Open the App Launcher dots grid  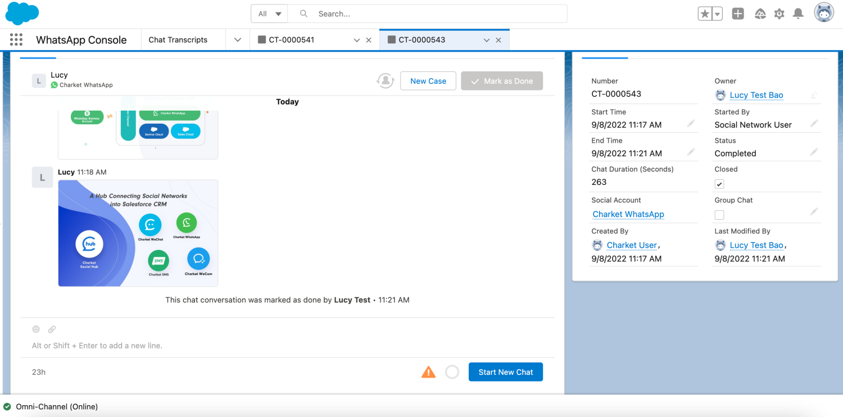tap(16, 40)
